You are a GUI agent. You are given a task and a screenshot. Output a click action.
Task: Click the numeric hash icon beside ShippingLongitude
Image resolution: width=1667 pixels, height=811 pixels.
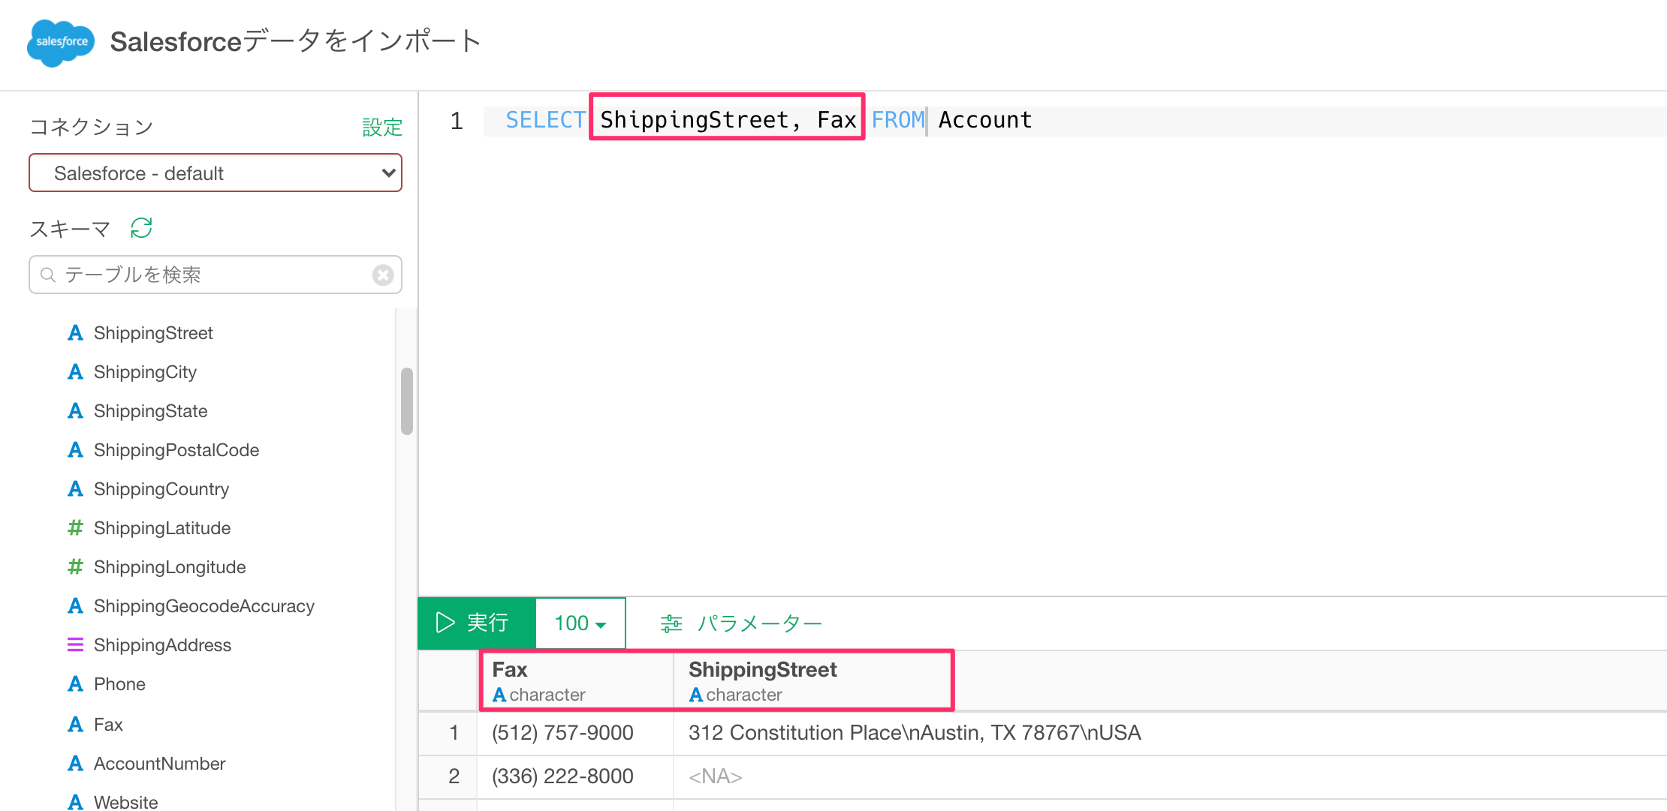75,567
